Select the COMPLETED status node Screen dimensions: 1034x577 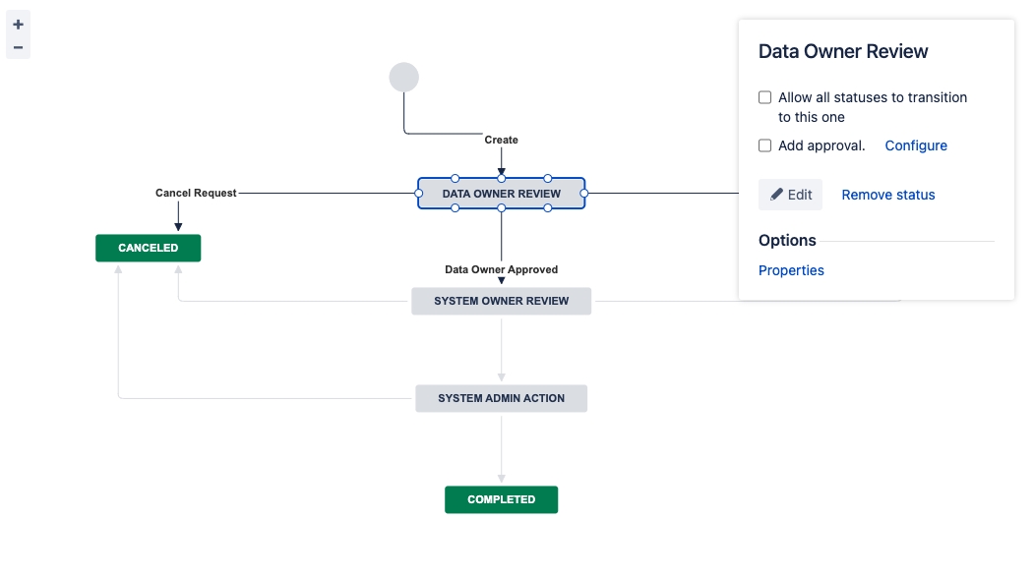pyautogui.click(x=501, y=499)
